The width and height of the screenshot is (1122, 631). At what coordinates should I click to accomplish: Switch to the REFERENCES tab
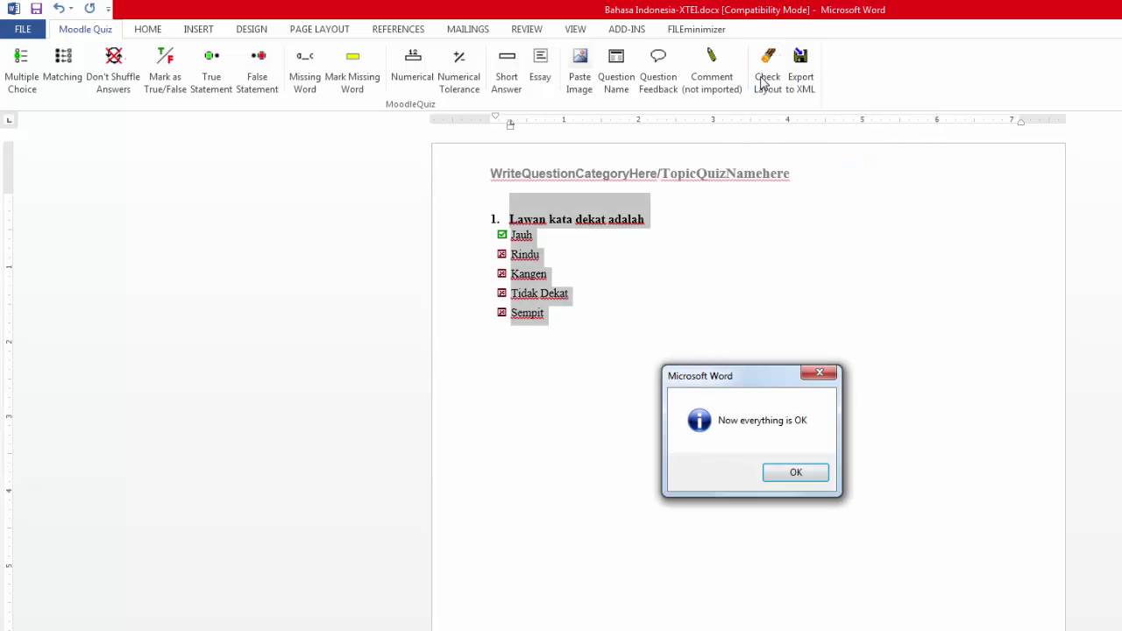(x=398, y=29)
